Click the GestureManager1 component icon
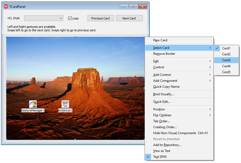Image resolution: width=241 pixels, height=163 pixels. click(33, 104)
